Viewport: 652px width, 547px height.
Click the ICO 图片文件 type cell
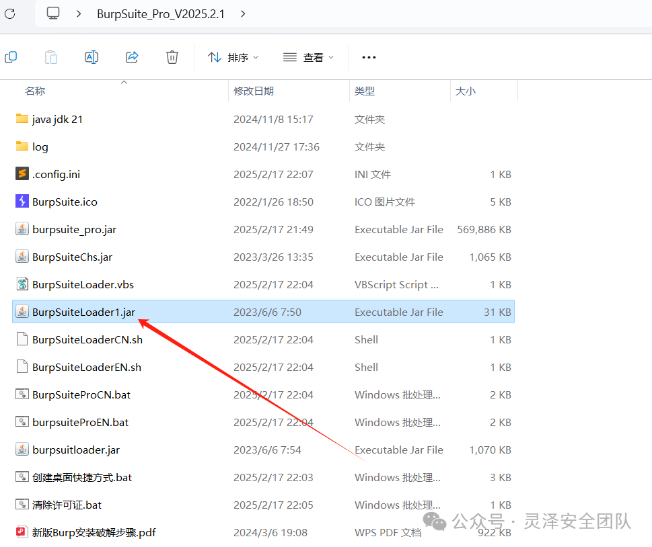(x=385, y=202)
